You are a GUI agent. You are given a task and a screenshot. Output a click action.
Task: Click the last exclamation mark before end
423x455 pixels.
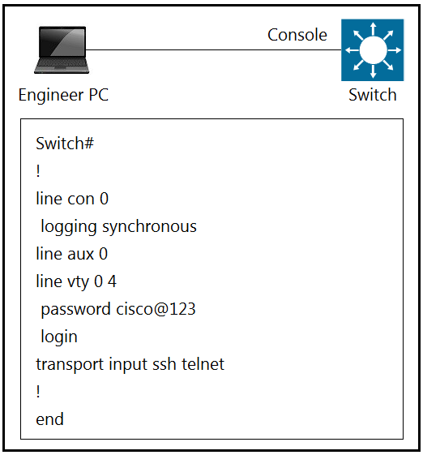pos(38,392)
